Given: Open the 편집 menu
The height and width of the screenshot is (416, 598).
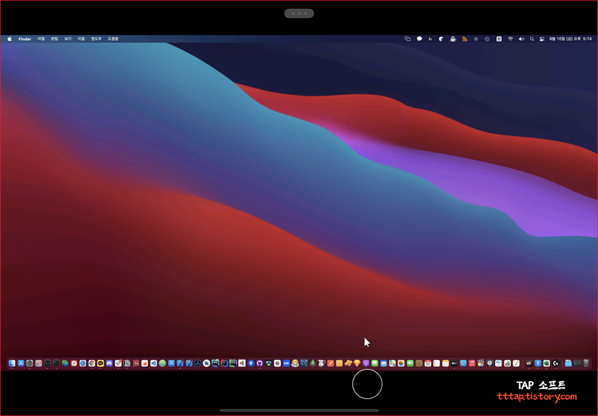Looking at the screenshot, I should point(55,39).
